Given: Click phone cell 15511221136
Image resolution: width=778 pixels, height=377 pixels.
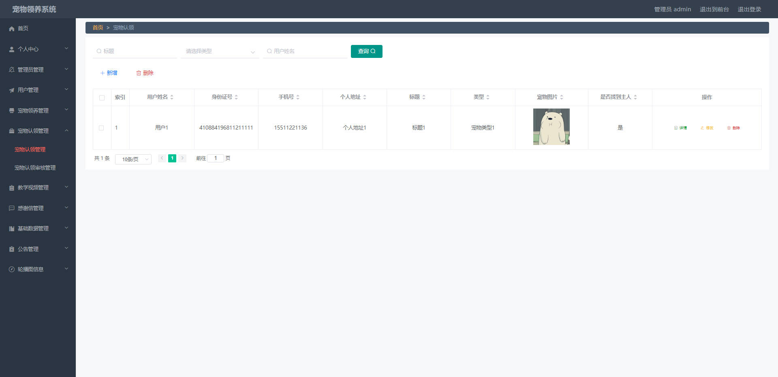Looking at the screenshot, I should click(x=290, y=128).
